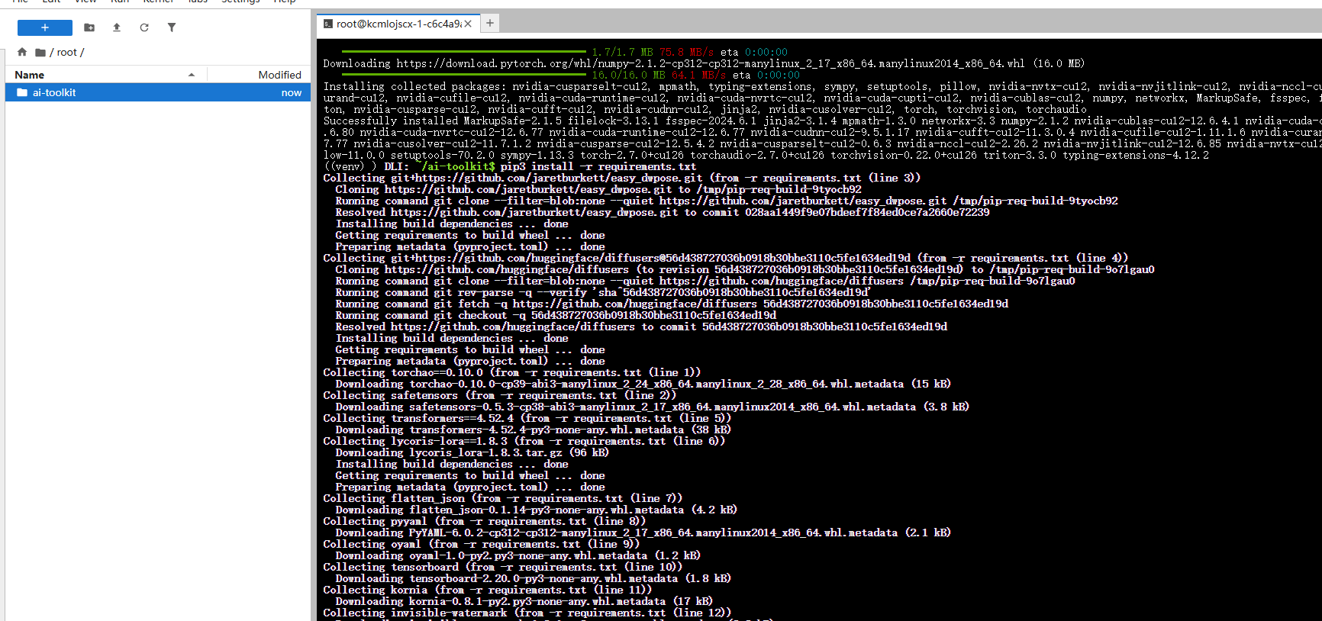
Task: Click the 'pip3 install -r requirements.txt' command text
Action: click(598, 166)
